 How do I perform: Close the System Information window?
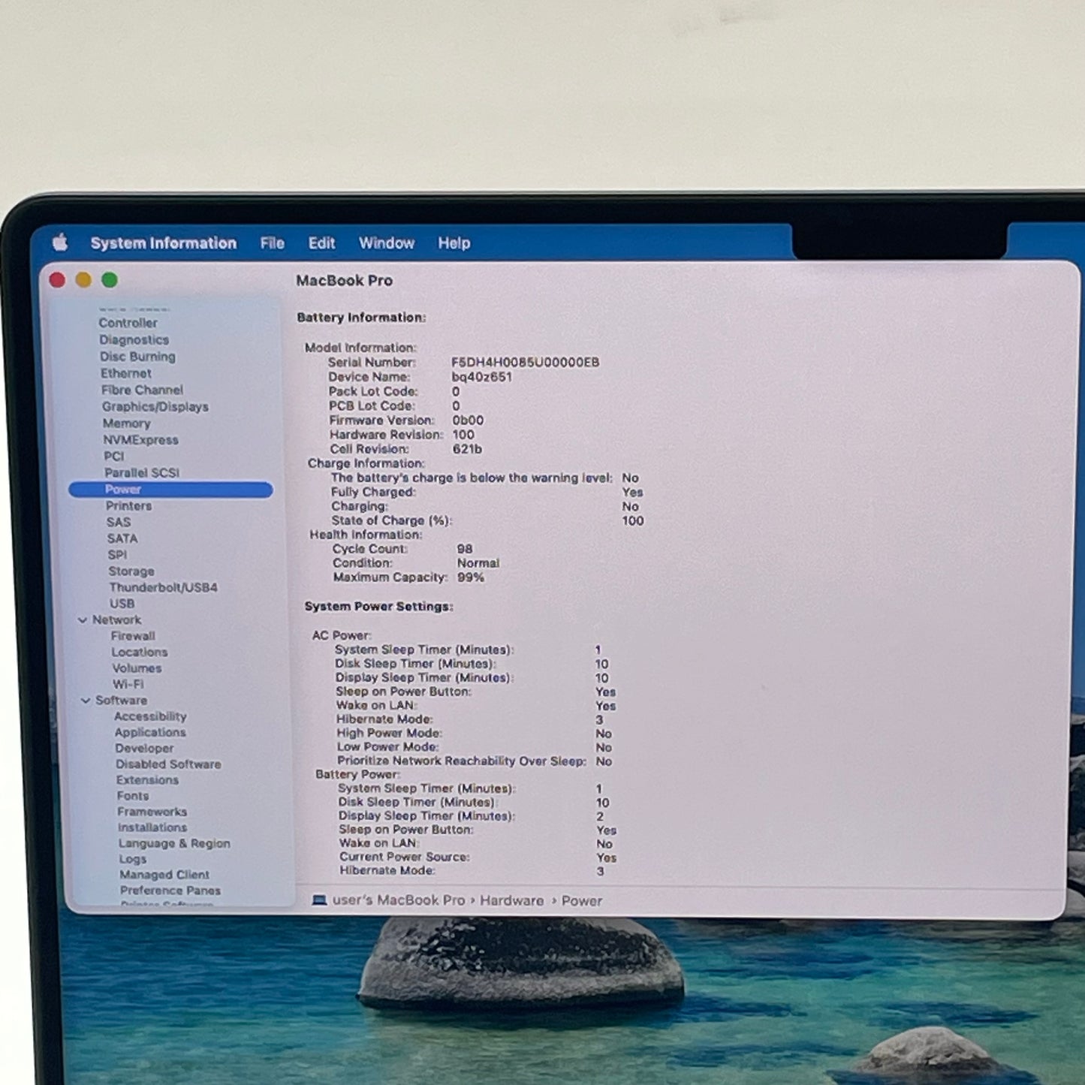(57, 280)
